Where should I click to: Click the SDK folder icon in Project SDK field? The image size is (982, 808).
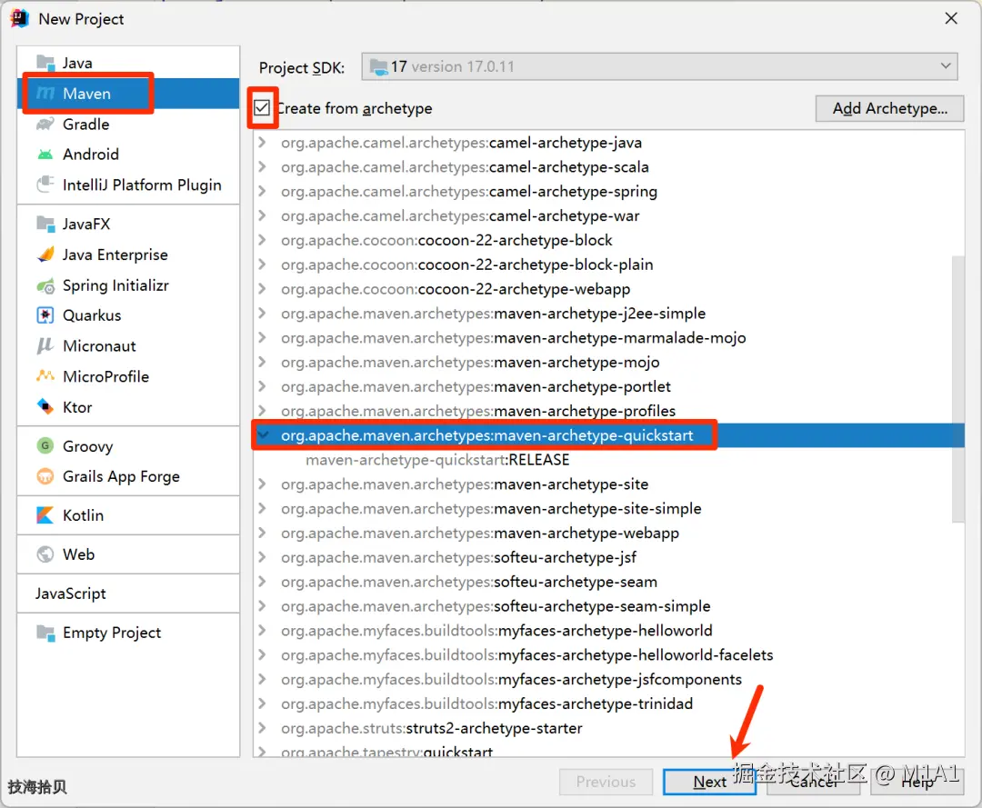click(378, 66)
